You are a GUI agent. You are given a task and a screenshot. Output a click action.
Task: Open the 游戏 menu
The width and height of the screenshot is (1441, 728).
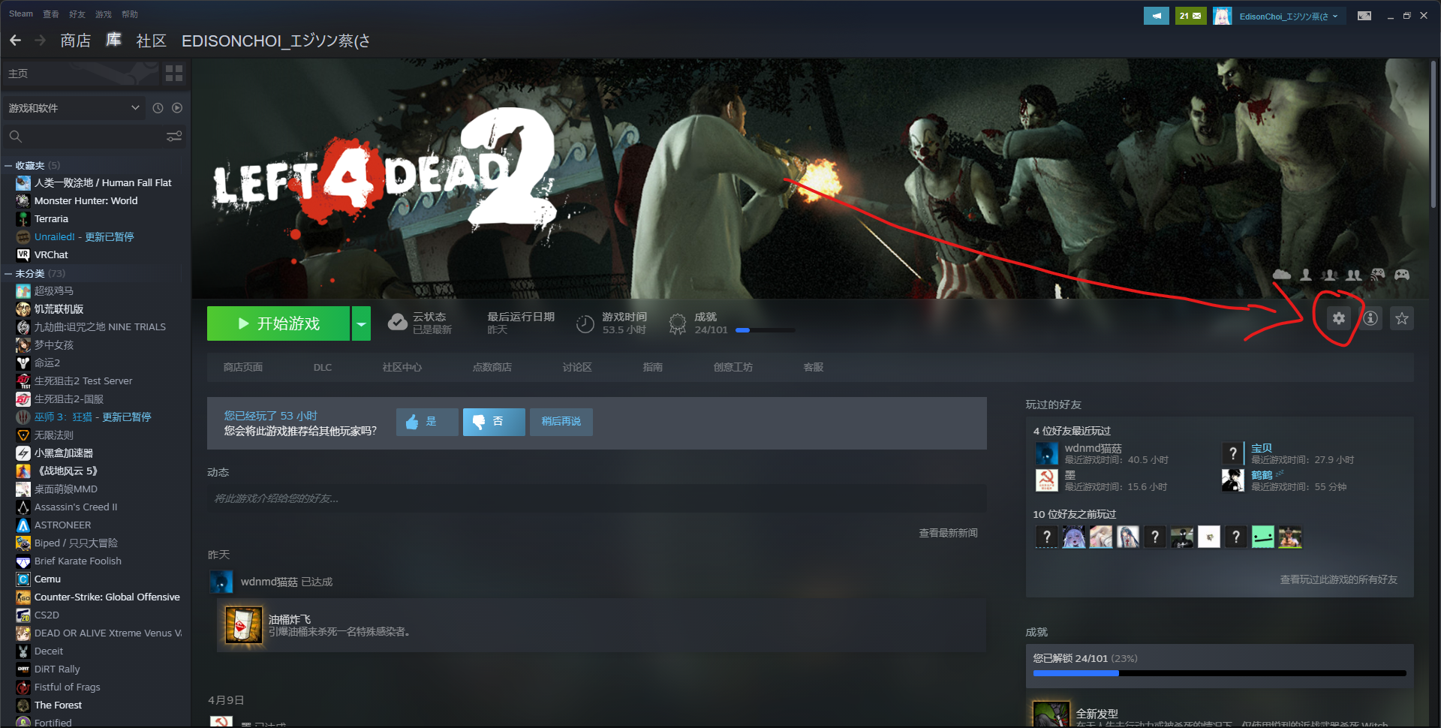point(104,14)
